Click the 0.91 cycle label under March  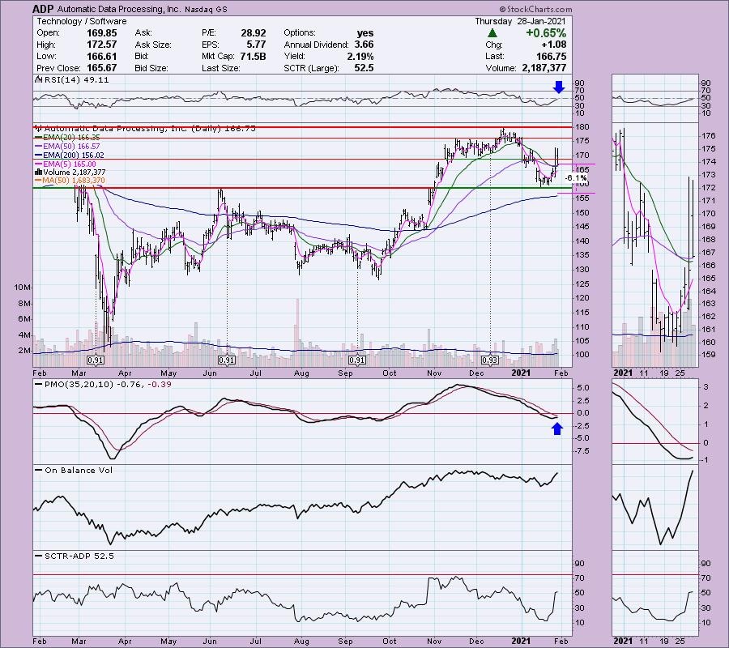[x=96, y=360]
